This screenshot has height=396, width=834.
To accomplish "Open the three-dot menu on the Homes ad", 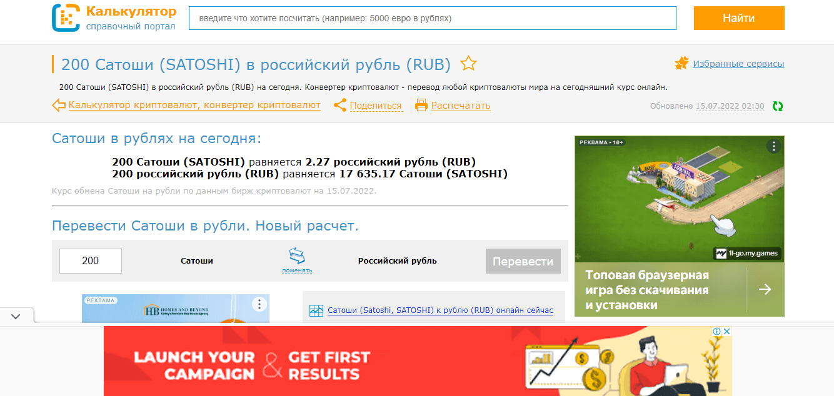I will [x=259, y=303].
